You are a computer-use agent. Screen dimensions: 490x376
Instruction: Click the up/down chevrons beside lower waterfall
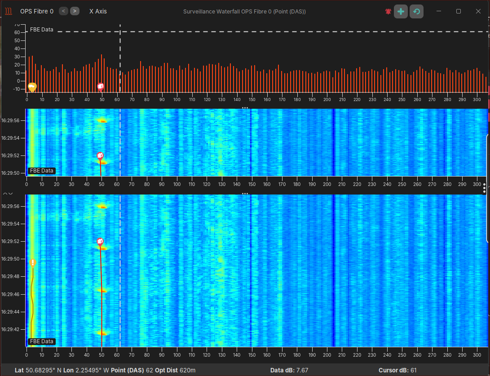coord(8,193)
